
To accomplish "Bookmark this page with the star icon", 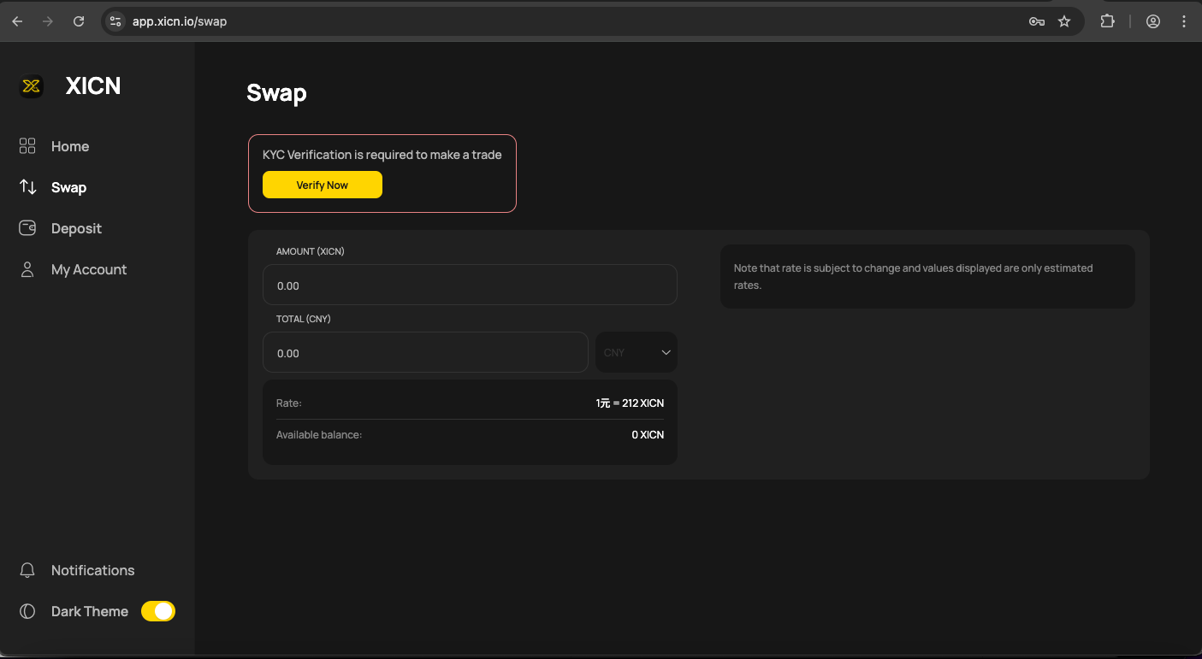I will [1064, 21].
